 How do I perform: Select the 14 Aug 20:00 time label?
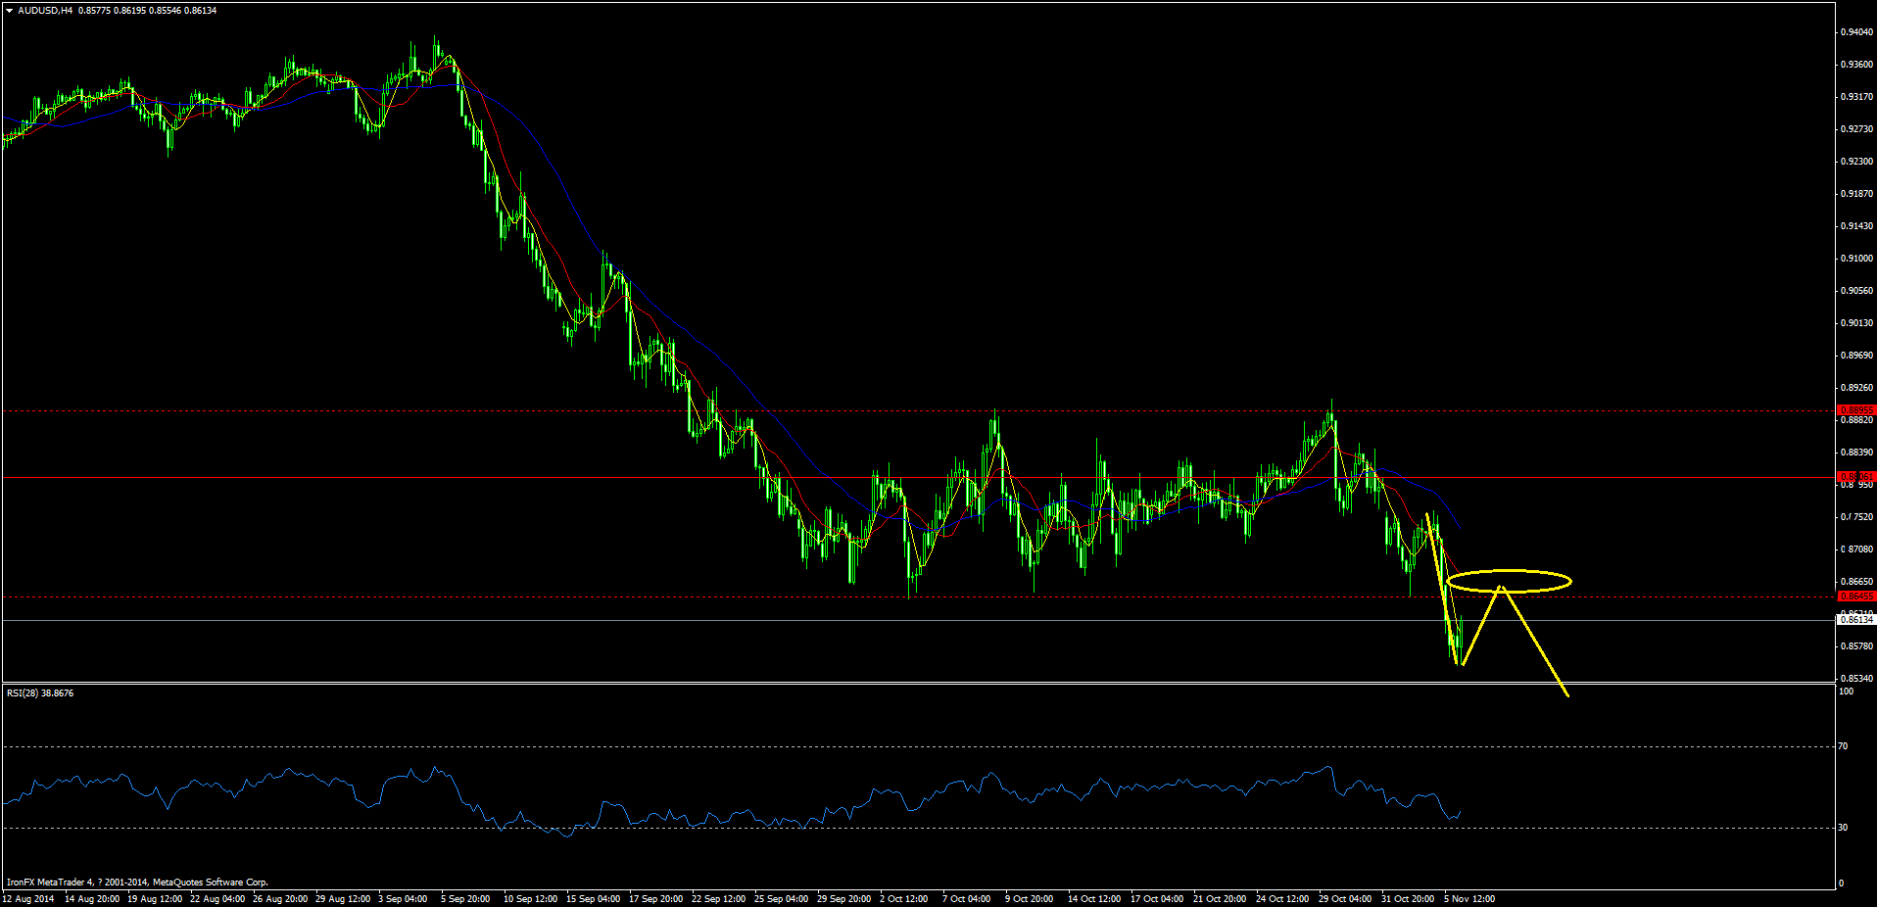pos(92,899)
